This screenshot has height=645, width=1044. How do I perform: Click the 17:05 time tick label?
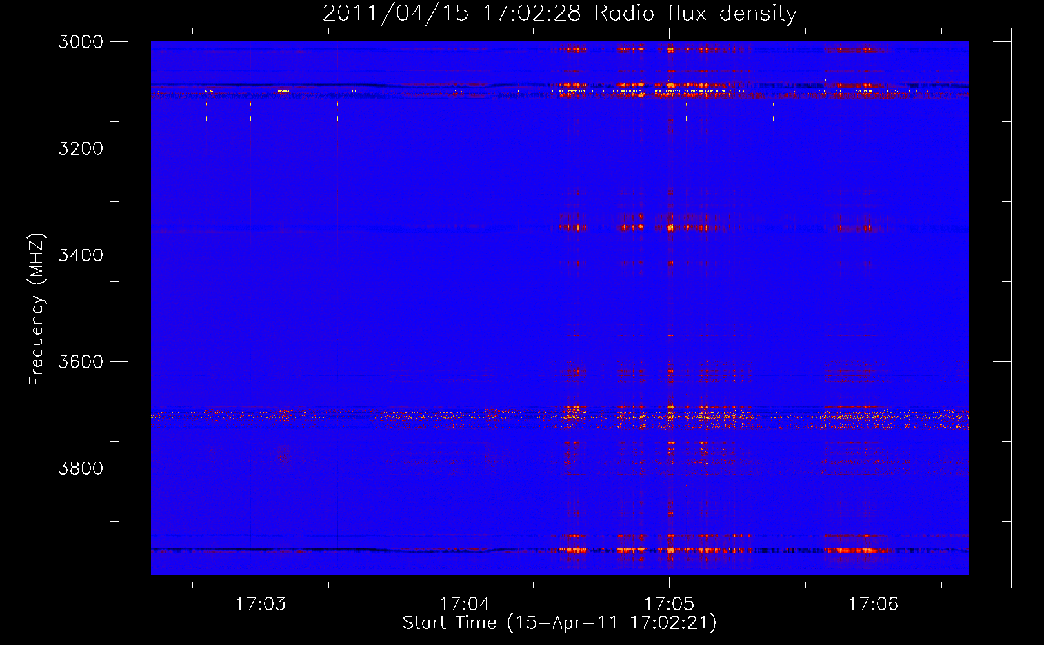click(669, 604)
